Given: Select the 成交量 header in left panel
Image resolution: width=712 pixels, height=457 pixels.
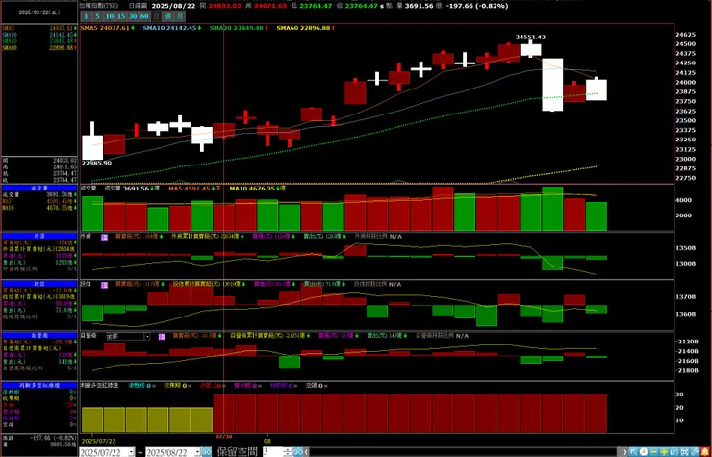Looking at the screenshot, I should (x=39, y=188).
